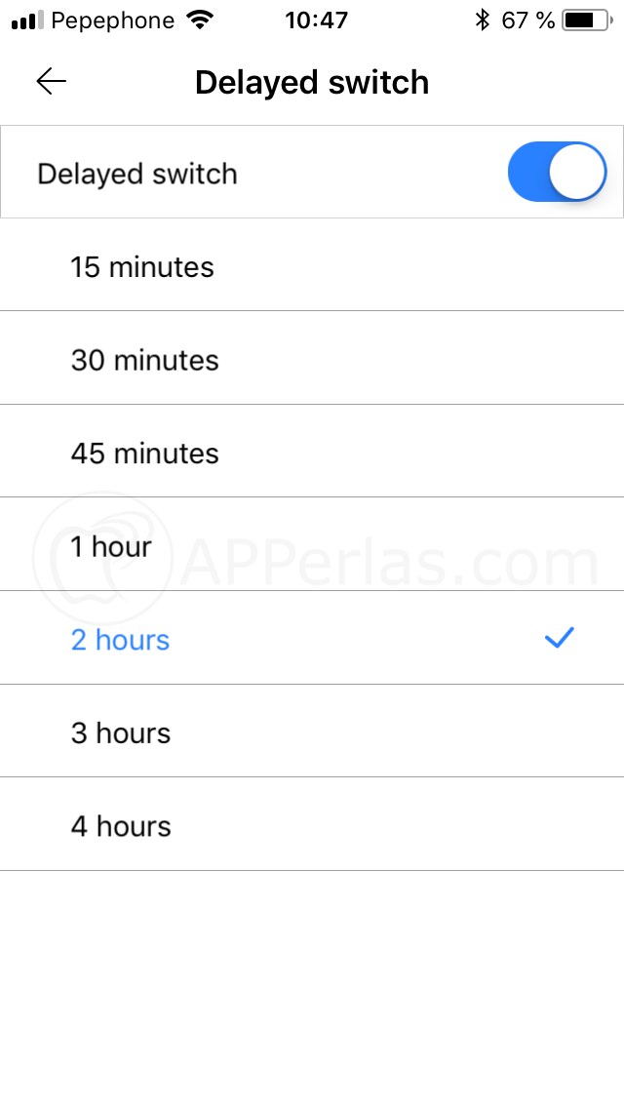
Task: Tap the blank area below 4 hours
Action: point(312,985)
